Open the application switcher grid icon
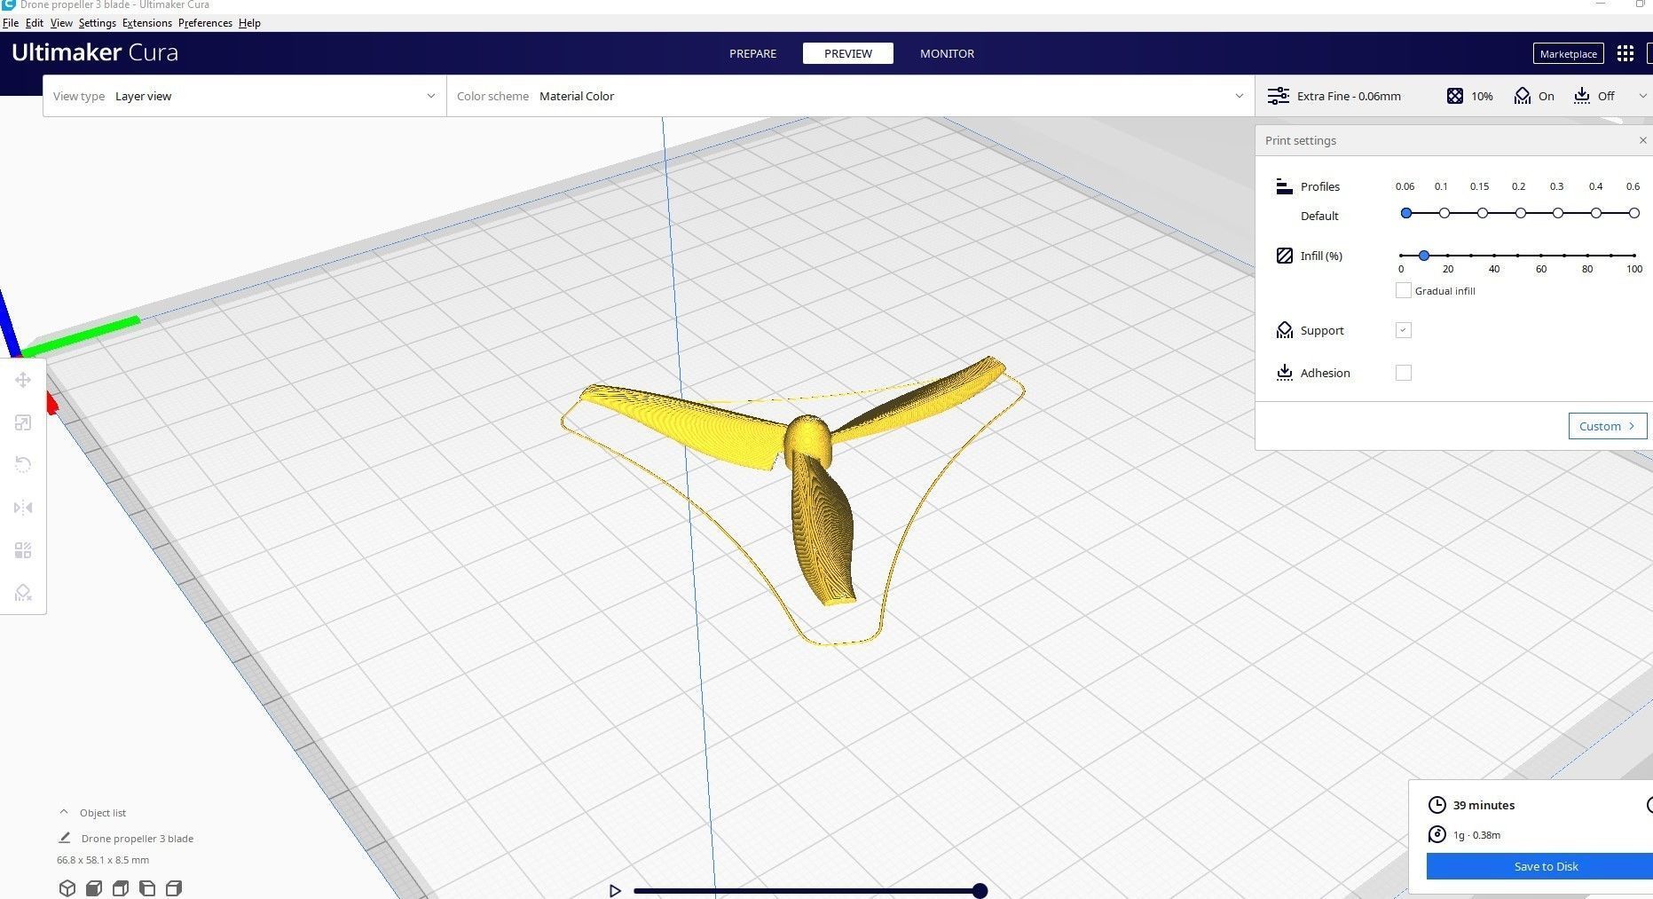This screenshot has width=1653, height=899. pos(1625,53)
